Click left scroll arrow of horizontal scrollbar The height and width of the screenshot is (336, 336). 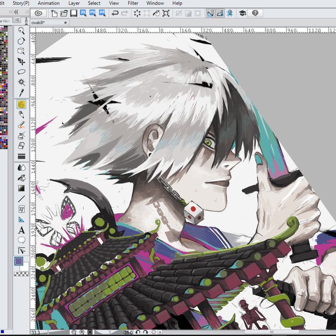[160, 332]
